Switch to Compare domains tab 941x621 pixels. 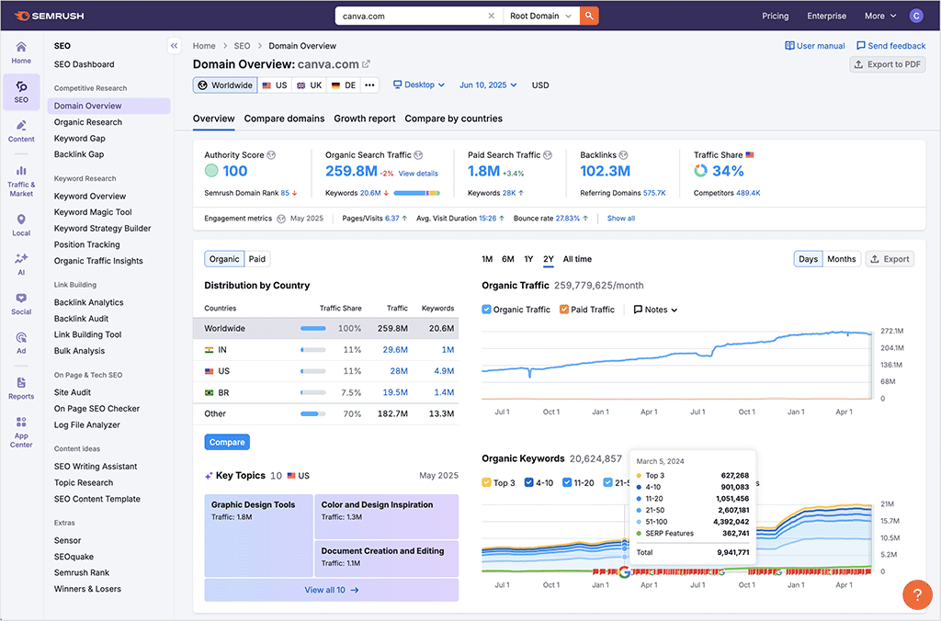coord(284,119)
